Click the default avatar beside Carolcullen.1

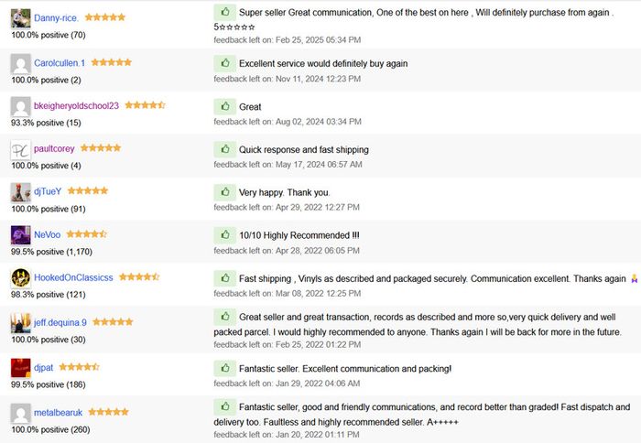pos(20,64)
